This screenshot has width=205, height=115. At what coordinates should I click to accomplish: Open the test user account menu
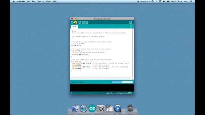[x=186, y=1]
